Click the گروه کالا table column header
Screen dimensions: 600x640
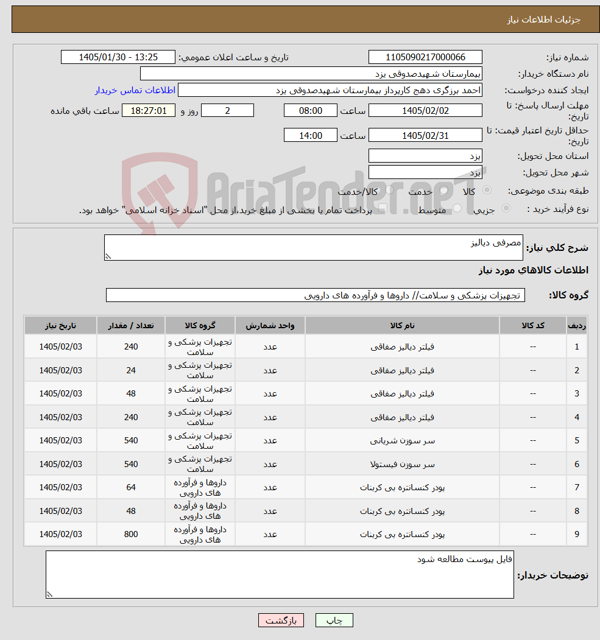(x=200, y=325)
